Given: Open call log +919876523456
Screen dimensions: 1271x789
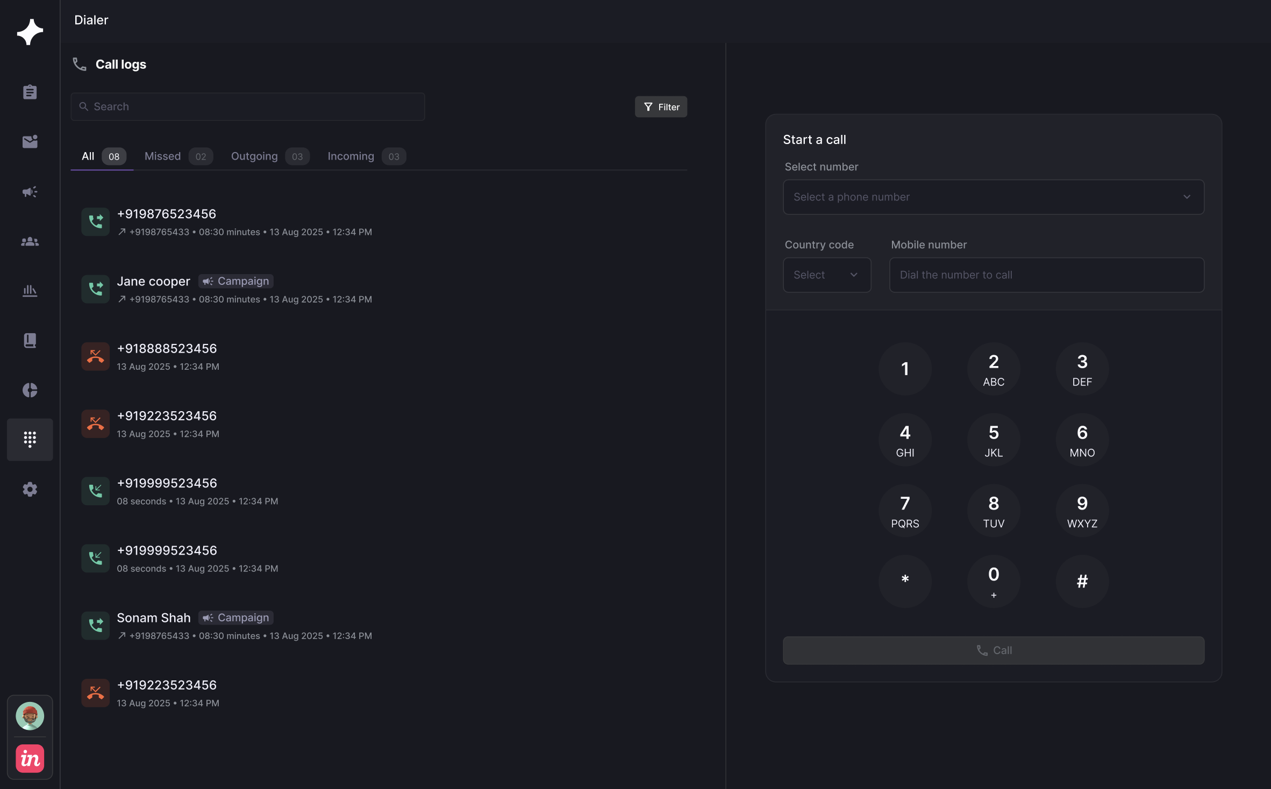Looking at the screenshot, I should [379, 222].
